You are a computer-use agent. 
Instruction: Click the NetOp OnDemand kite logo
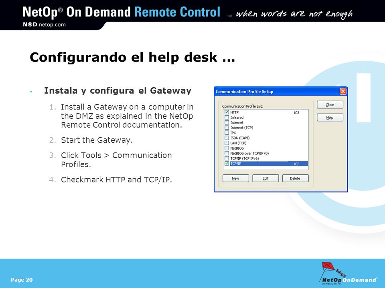tap(349, 273)
